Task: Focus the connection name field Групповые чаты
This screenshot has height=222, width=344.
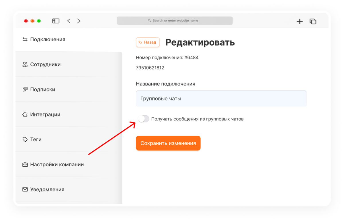Action: tap(221, 98)
